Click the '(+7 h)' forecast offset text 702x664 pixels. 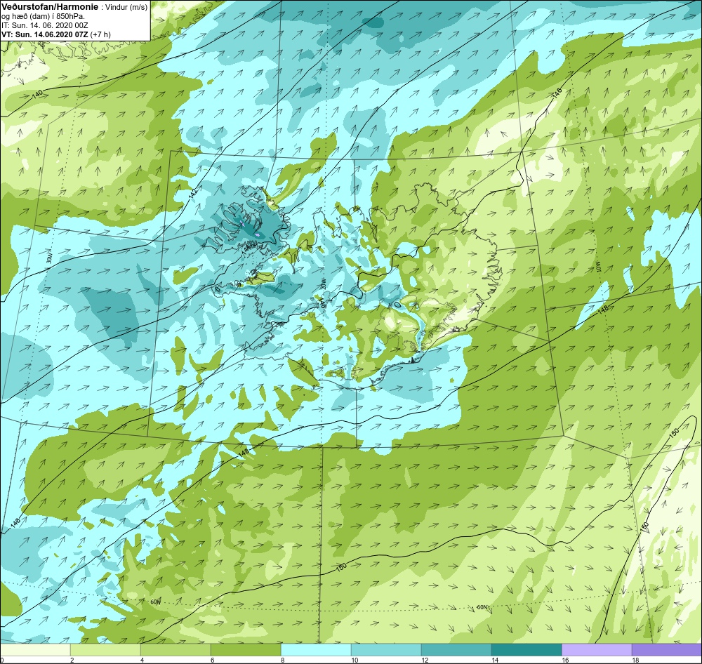(100, 34)
